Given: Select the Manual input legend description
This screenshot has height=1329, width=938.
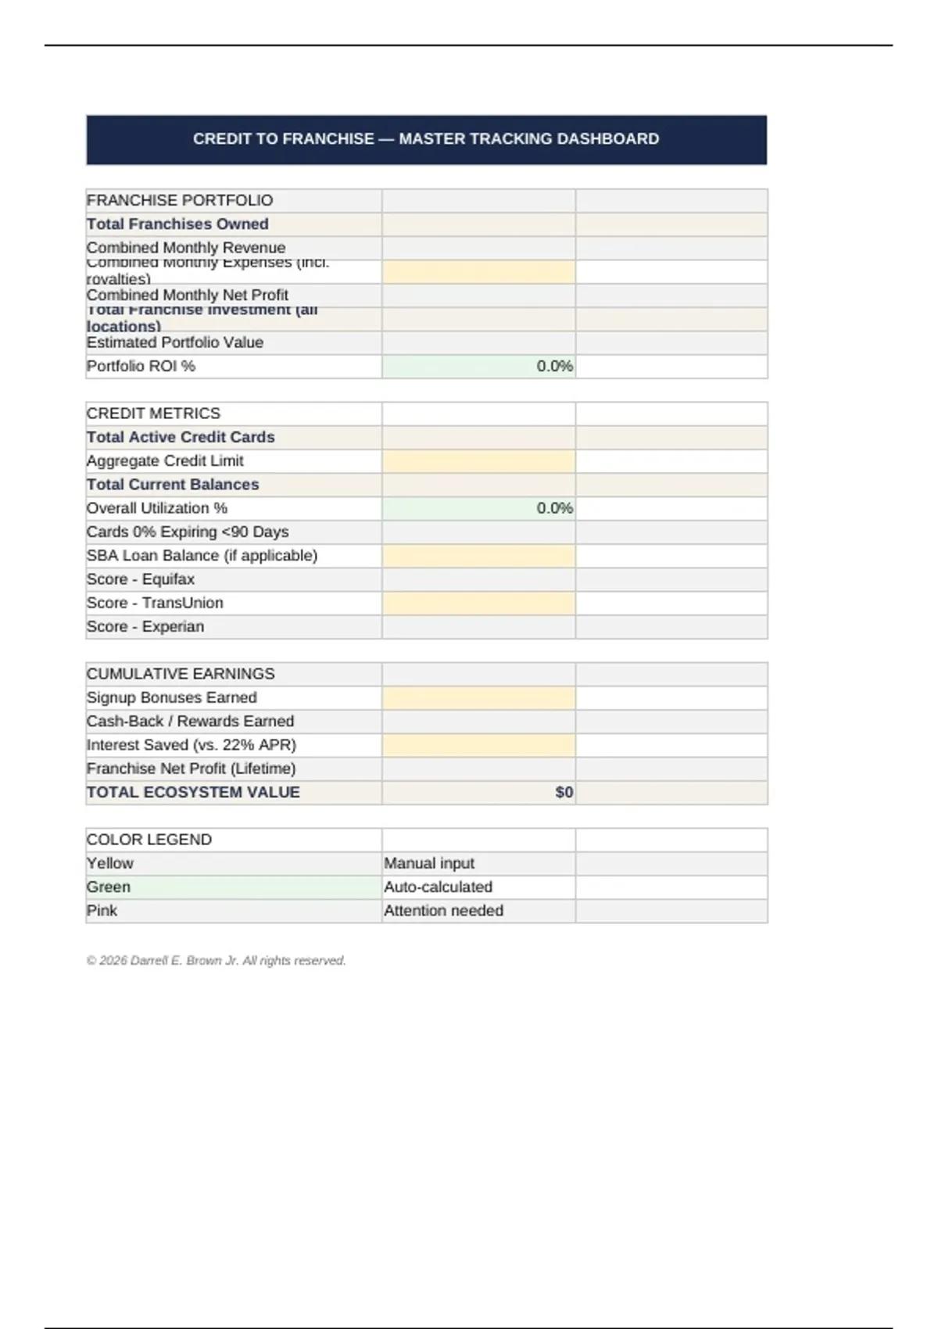Looking at the screenshot, I should [429, 864].
